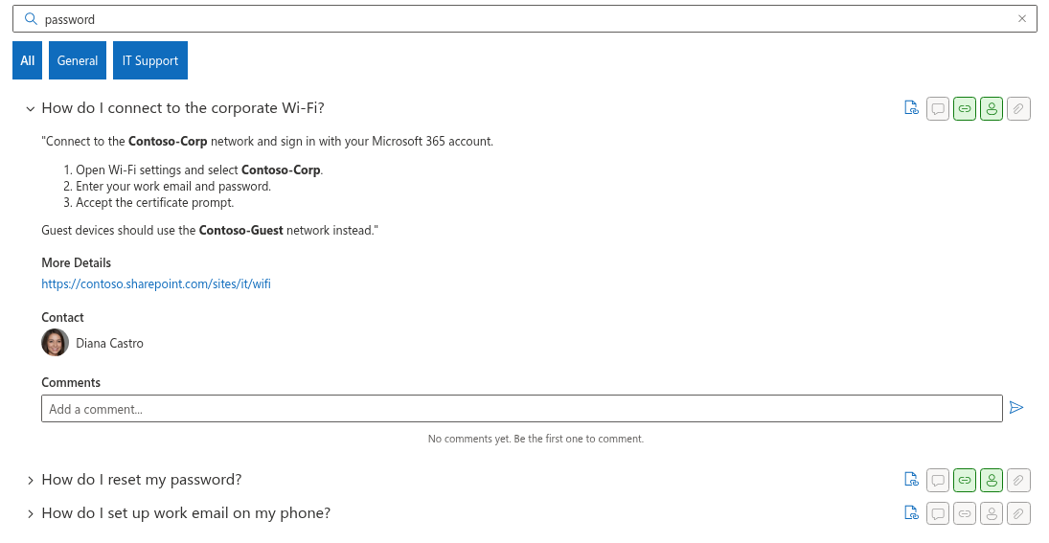Click the Contoso-Guest network sentence

210,230
